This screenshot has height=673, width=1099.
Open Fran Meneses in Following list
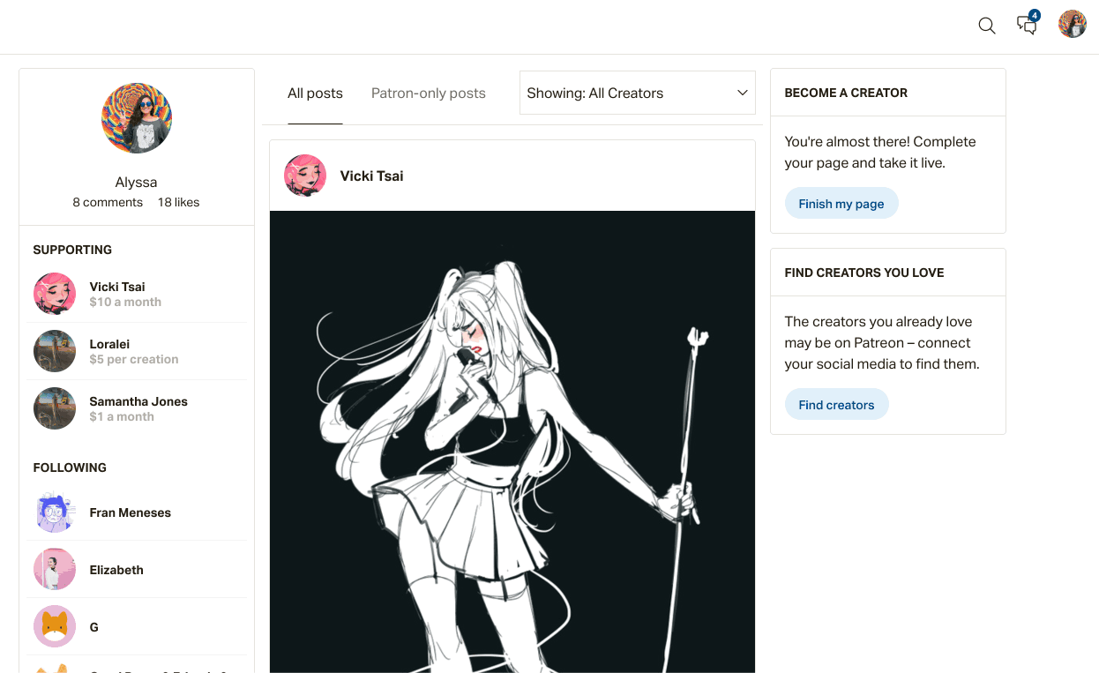point(131,512)
